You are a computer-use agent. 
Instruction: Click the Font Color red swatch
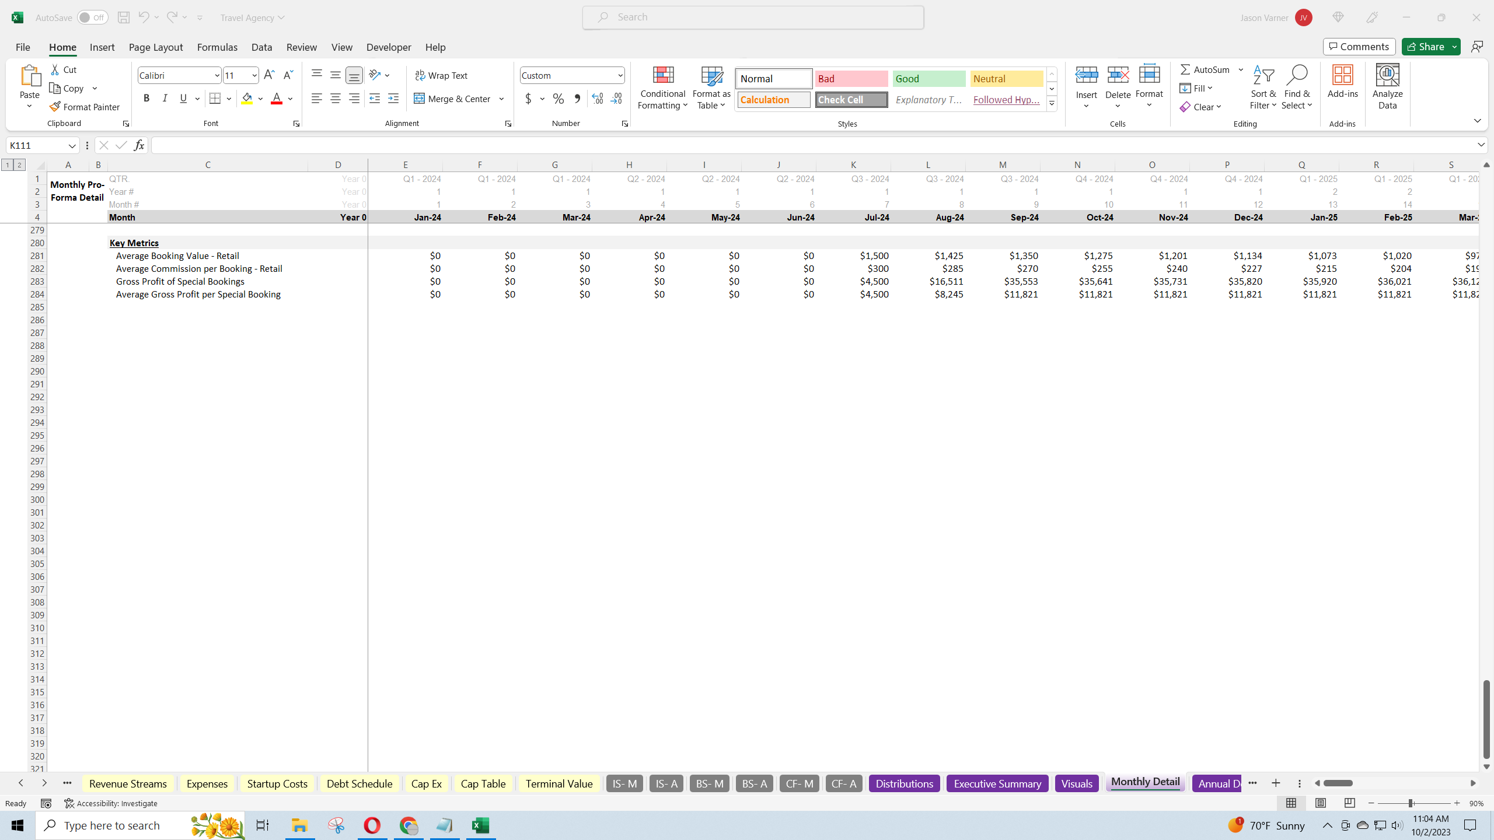277,99
